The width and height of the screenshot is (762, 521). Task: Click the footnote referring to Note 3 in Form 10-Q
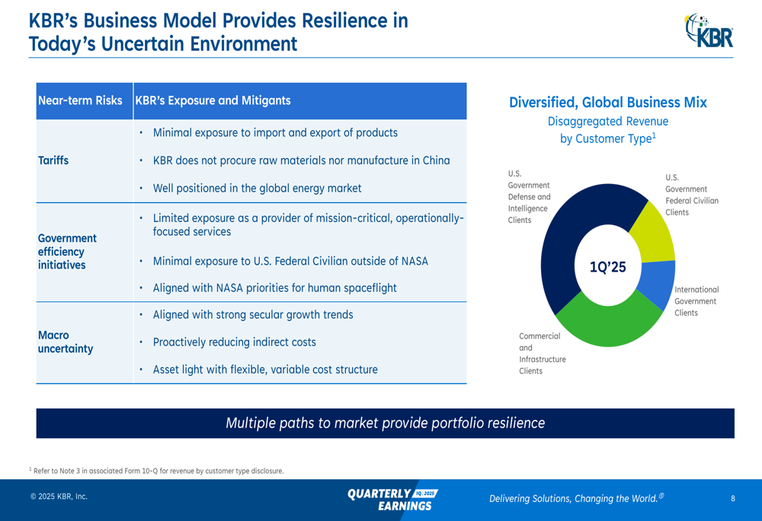point(156,471)
